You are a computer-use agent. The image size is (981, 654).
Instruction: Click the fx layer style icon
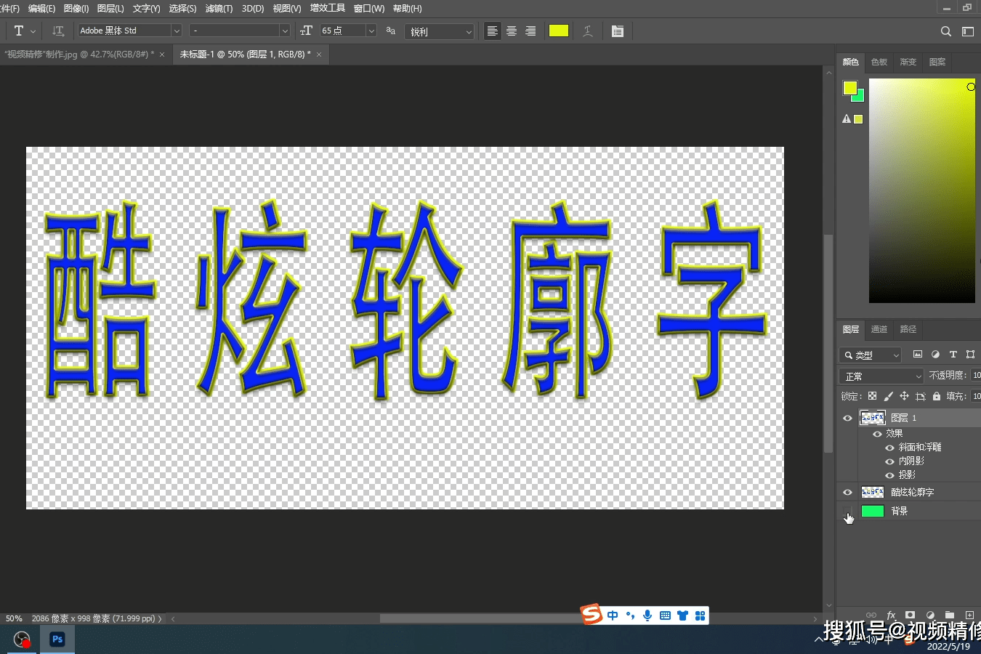point(892,615)
